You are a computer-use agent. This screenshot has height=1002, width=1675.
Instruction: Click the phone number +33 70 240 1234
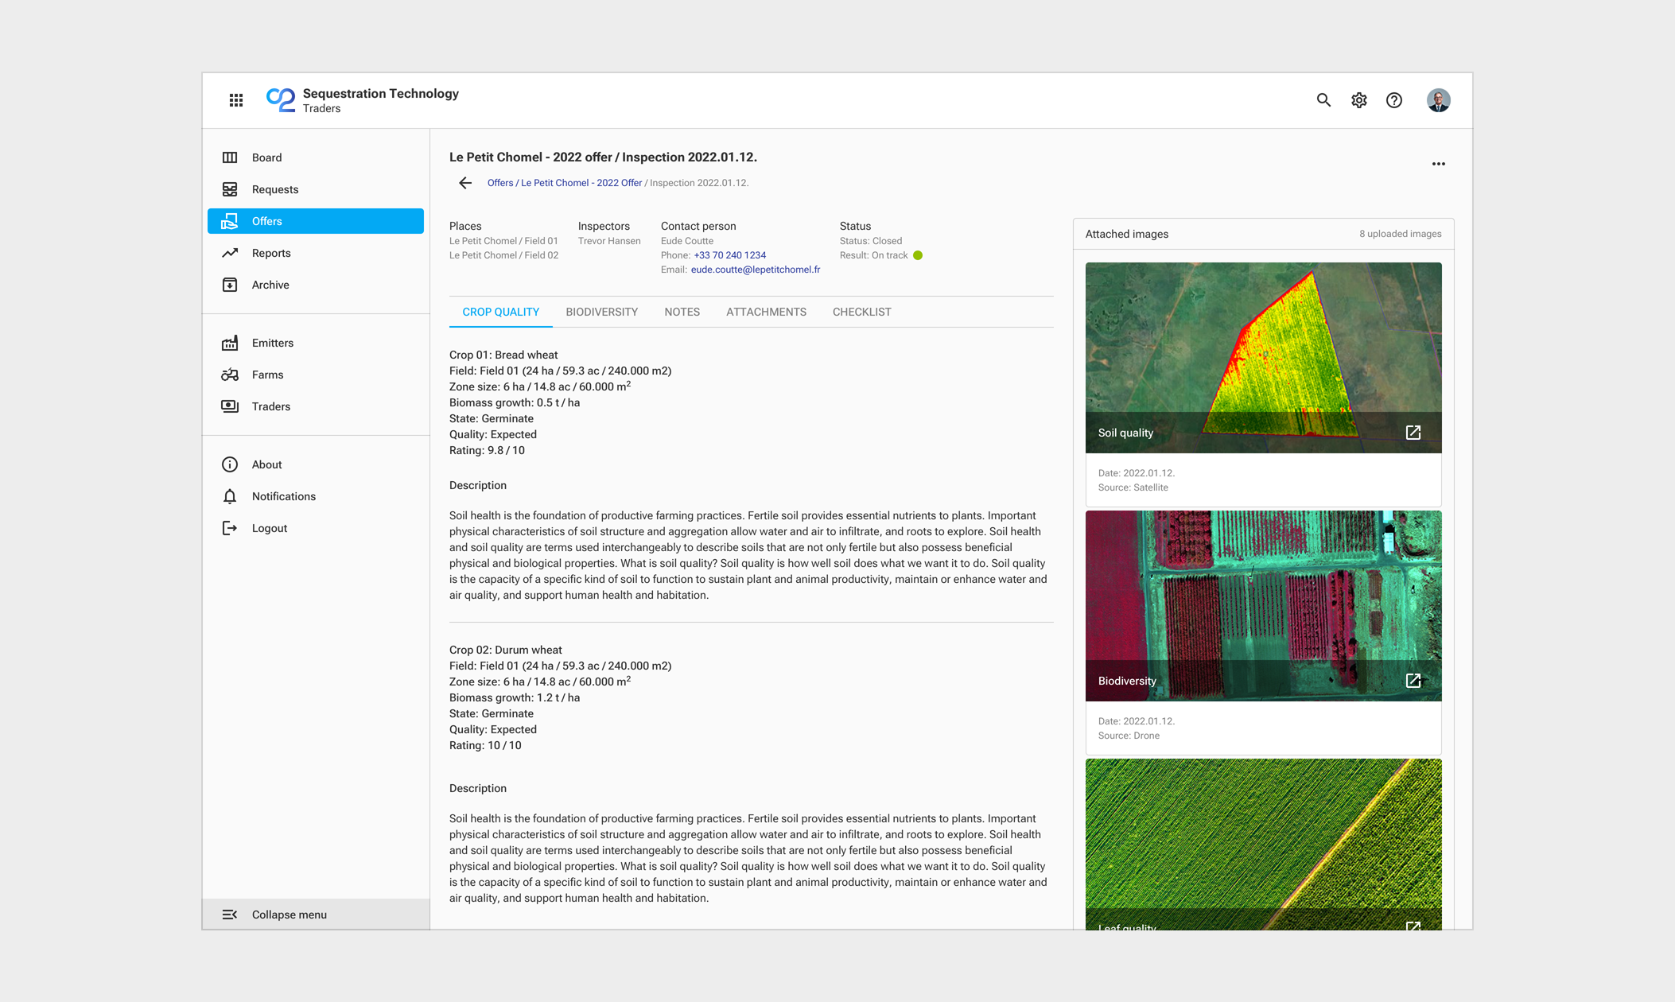(x=729, y=255)
